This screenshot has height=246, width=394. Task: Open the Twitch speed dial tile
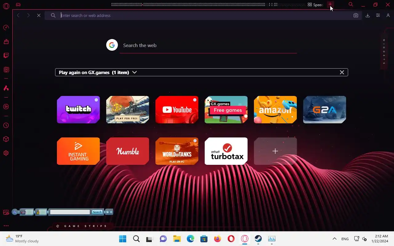pyautogui.click(x=78, y=109)
